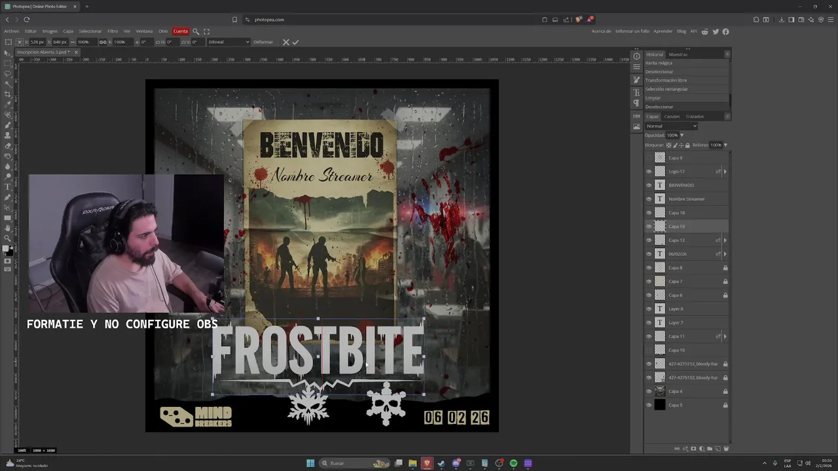838x471 pixels.
Task: Select the Brush tool
Action: 8,125
